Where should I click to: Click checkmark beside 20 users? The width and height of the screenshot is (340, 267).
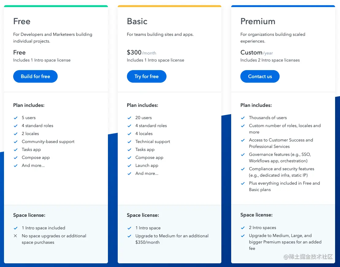129,118
